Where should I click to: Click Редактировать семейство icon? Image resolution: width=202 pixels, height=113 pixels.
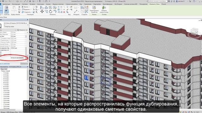(x=94, y=8)
